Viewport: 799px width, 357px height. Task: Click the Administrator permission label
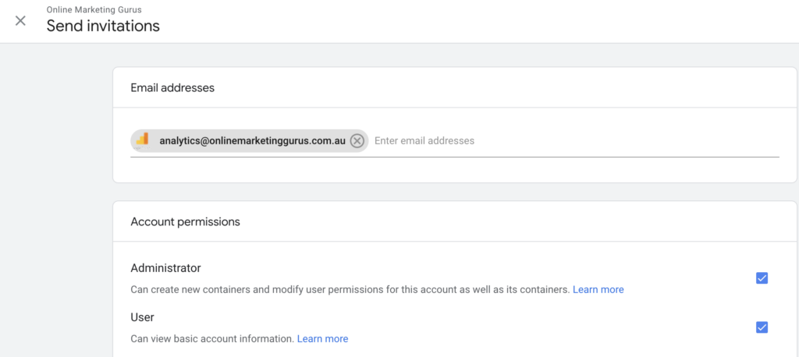(x=165, y=268)
